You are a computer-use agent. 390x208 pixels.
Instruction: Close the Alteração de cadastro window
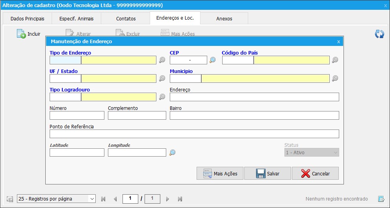[386, 5]
